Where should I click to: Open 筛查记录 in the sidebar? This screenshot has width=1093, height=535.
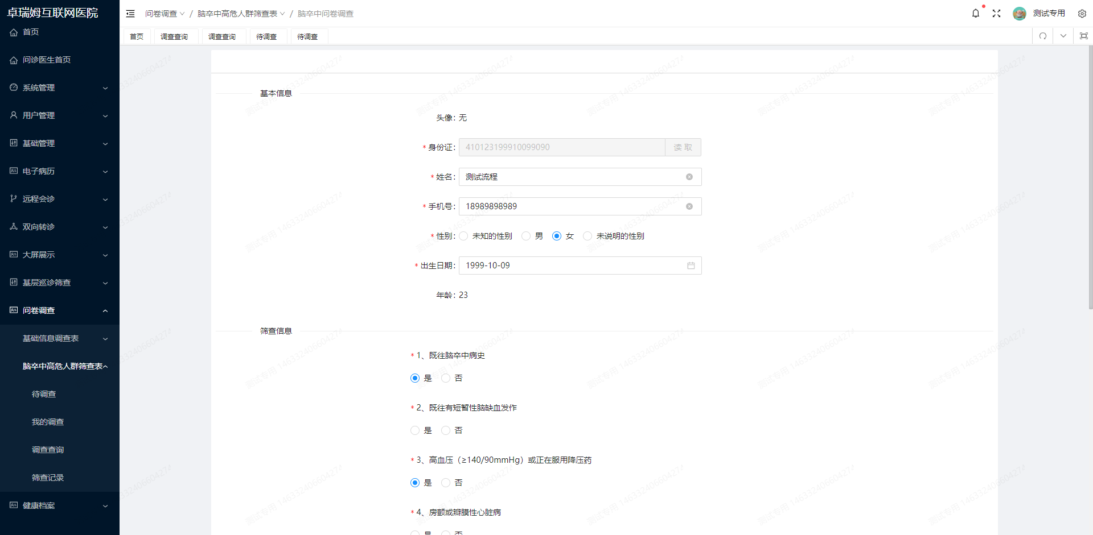tap(48, 478)
